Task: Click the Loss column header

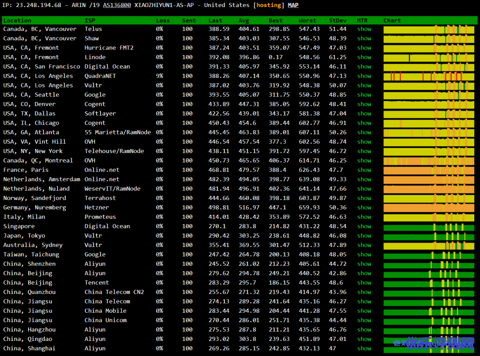Action: pyautogui.click(x=163, y=21)
